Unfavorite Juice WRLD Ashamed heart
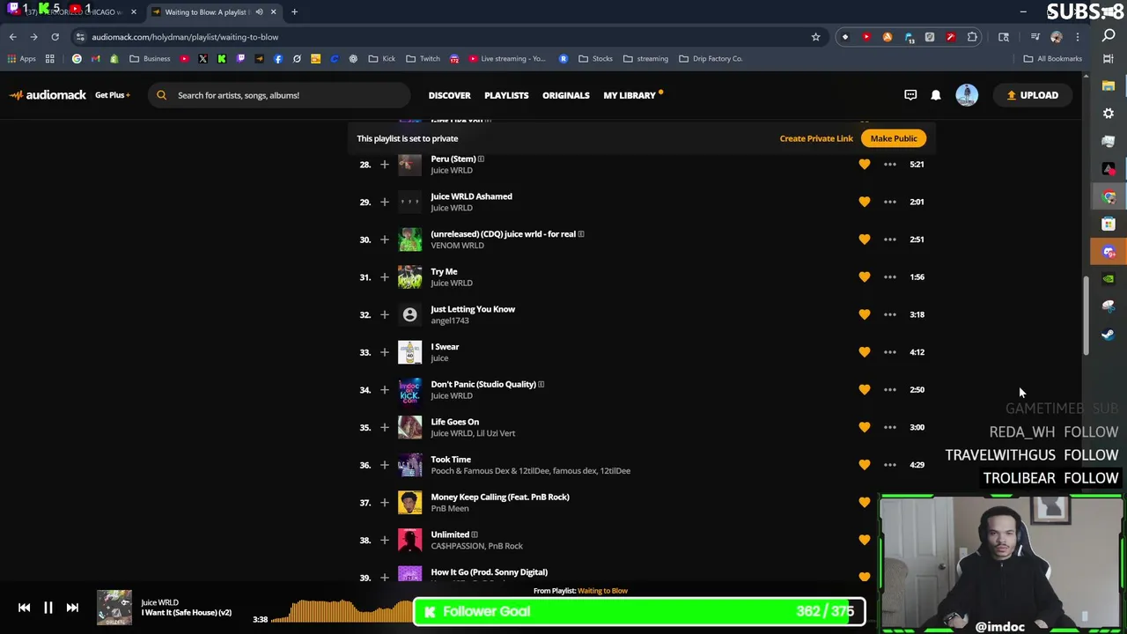This screenshot has width=1127, height=634. (x=865, y=202)
